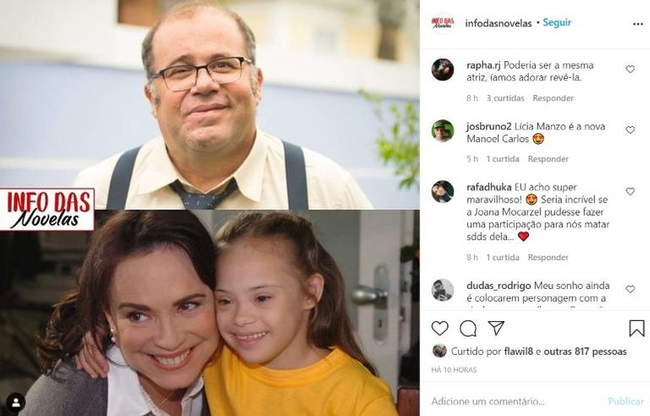650x416 pixels.
Task: Open rafadhuka's profile from username
Action: [488, 187]
